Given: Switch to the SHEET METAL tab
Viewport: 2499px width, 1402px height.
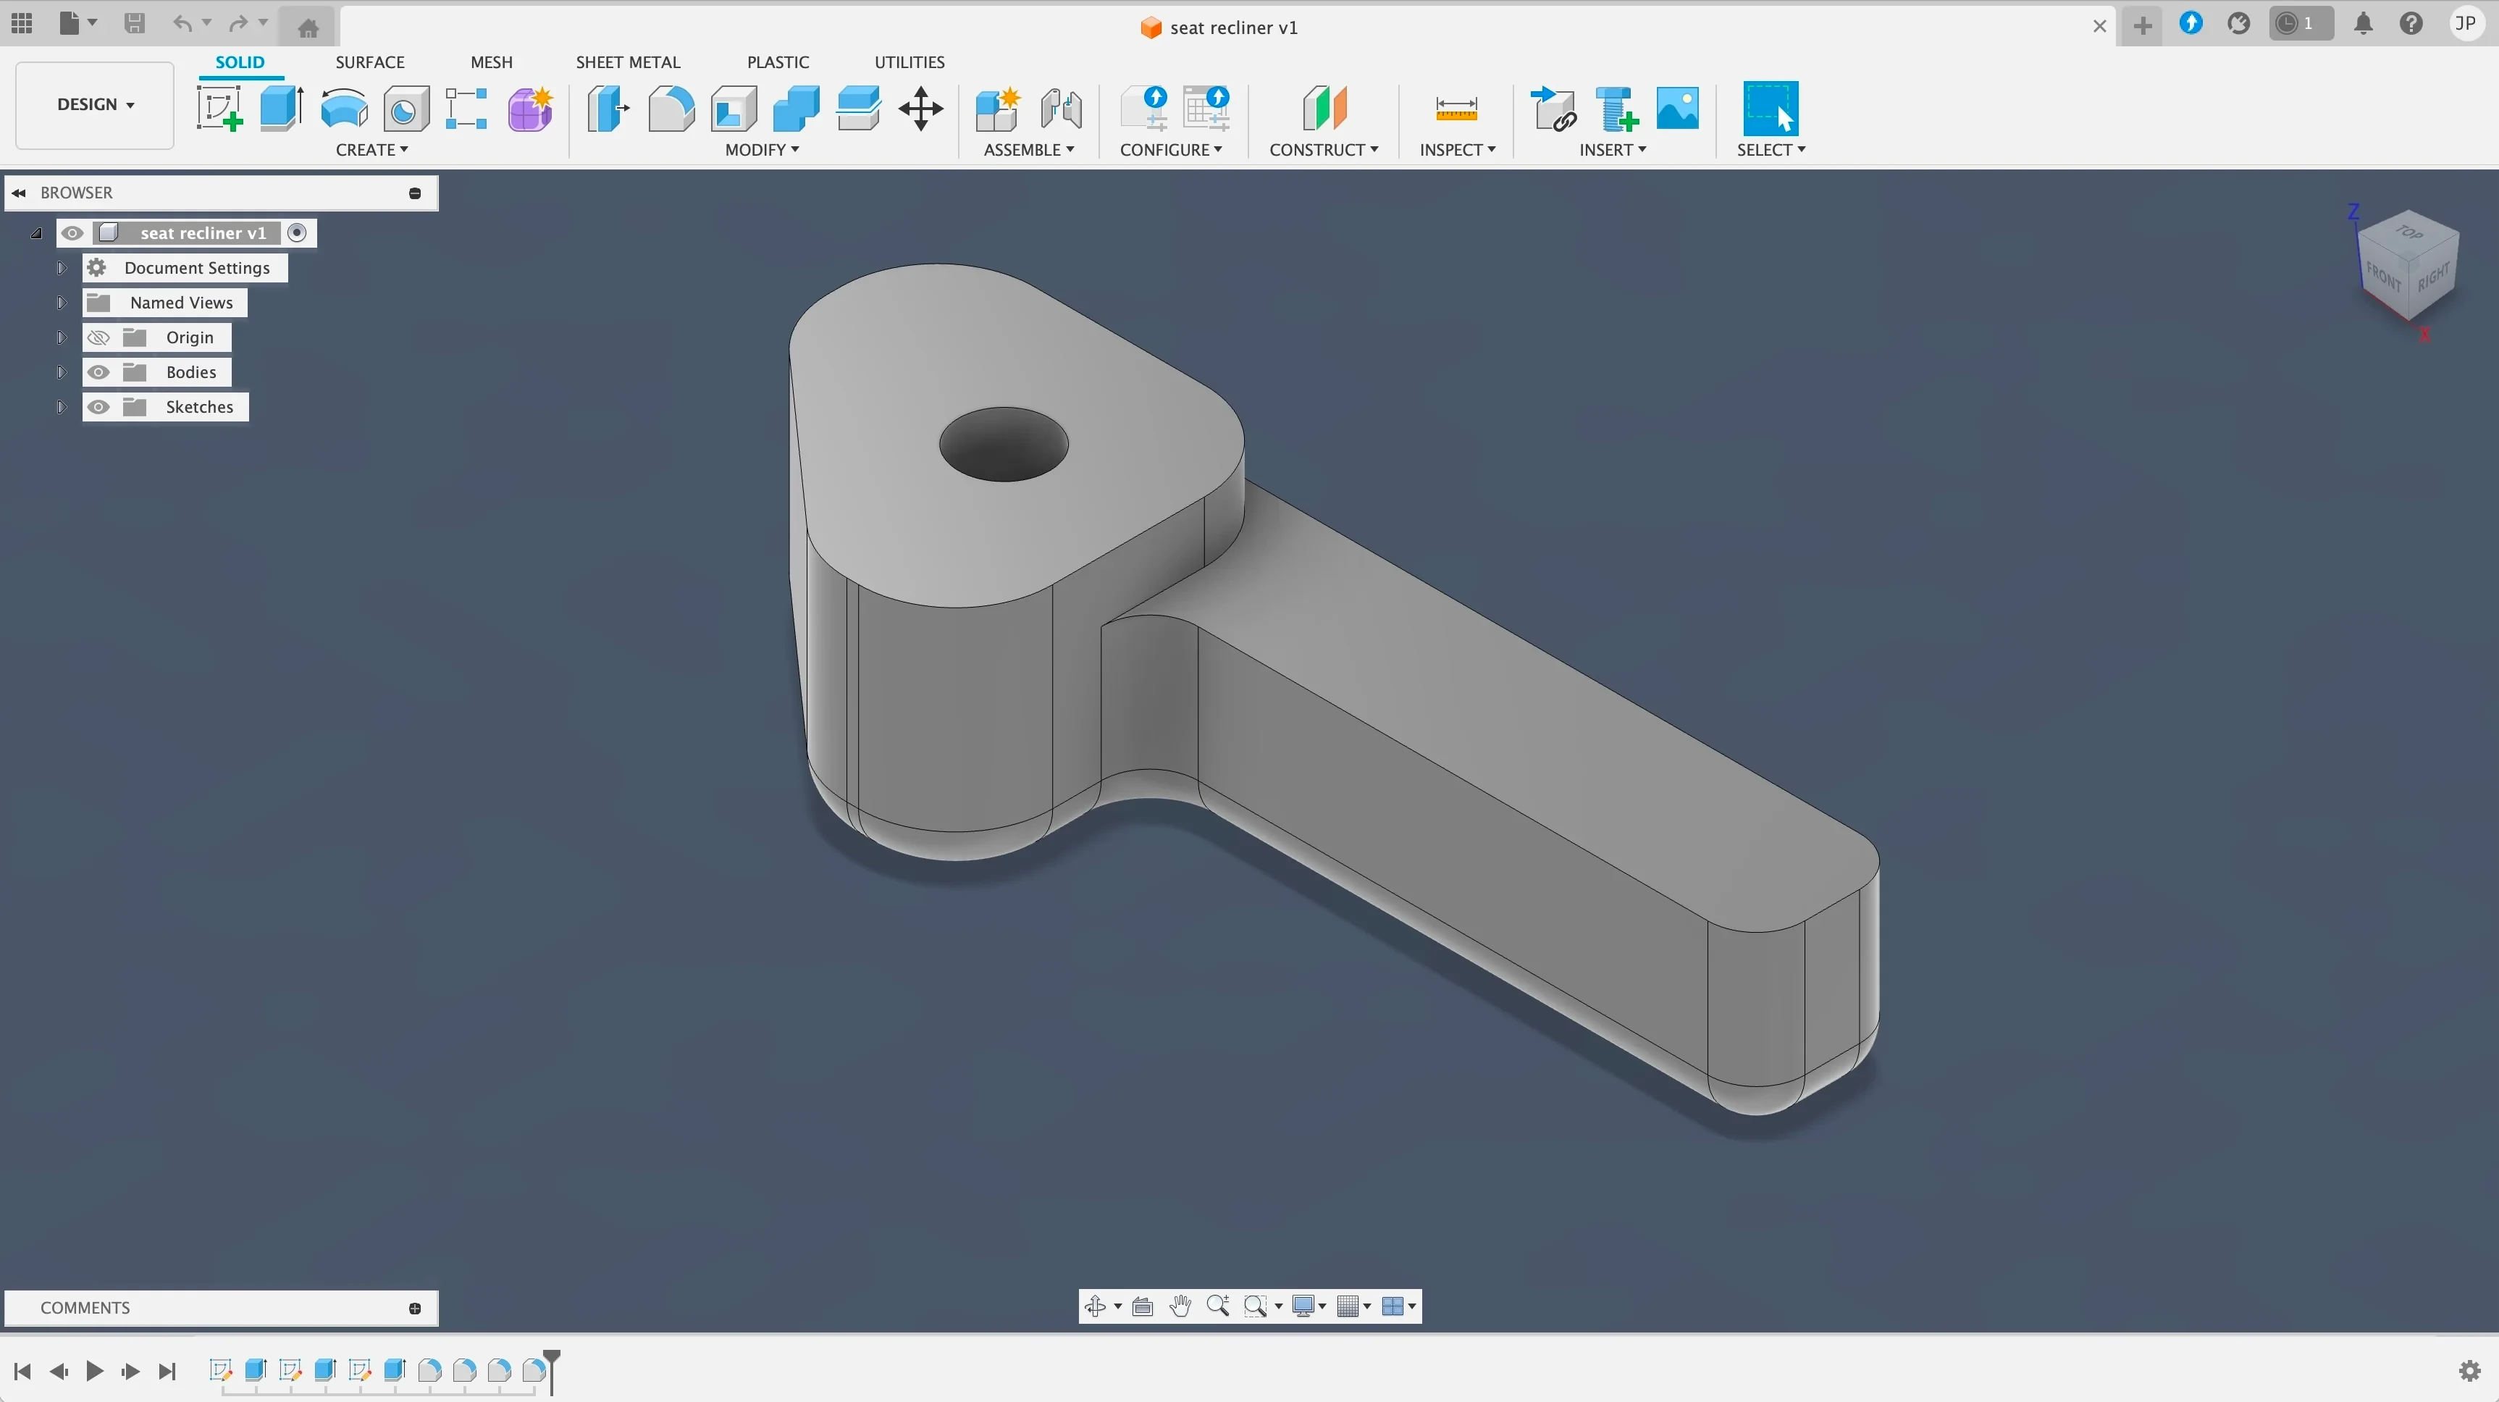Looking at the screenshot, I should (x=628, y=62).
